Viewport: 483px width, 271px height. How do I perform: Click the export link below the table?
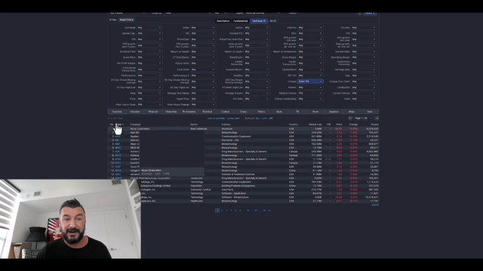(375, 205)
